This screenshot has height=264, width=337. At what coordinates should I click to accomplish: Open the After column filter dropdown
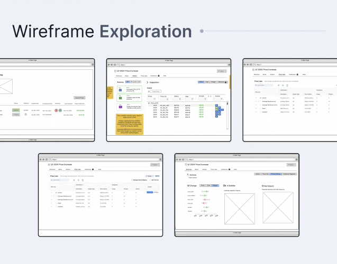click(x=189, y=99)
